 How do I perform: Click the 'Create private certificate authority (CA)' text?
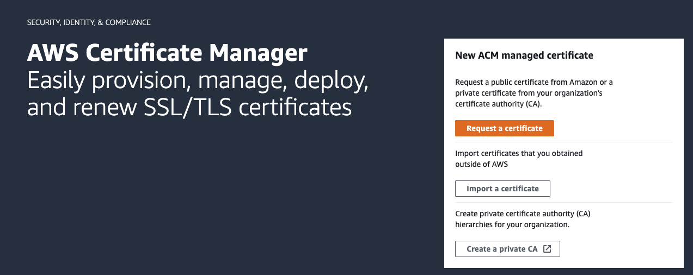(523, 214)
